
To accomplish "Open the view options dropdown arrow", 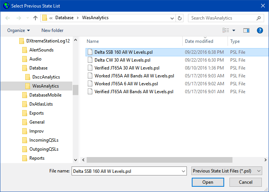I will coord(234,30).
